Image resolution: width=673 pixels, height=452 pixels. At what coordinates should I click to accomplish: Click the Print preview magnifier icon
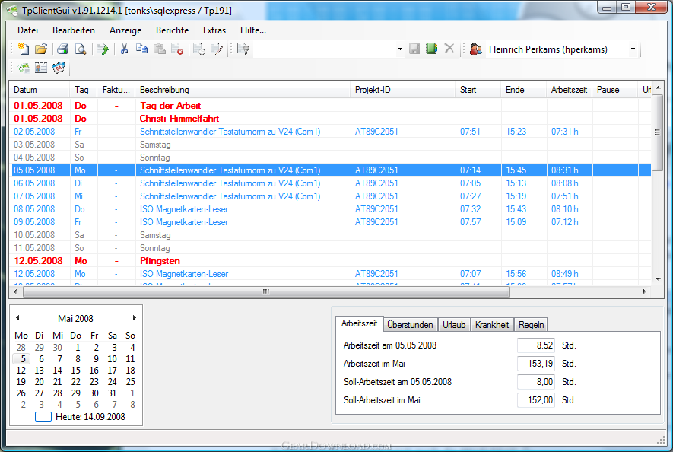tap(81, 49)
